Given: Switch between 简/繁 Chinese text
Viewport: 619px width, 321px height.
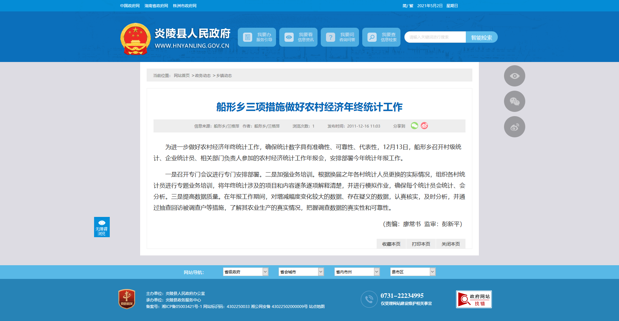Looking at the screenshot, I should pos(408,6).
